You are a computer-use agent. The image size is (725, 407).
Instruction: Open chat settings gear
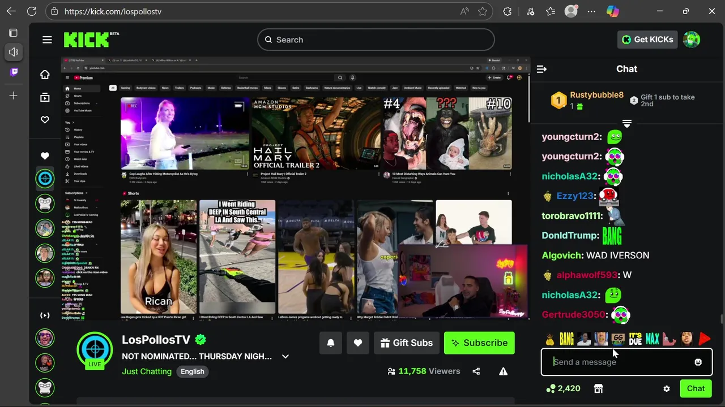667,388
